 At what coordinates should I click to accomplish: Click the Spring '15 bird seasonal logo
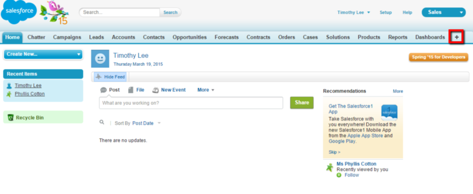[55, 13]
